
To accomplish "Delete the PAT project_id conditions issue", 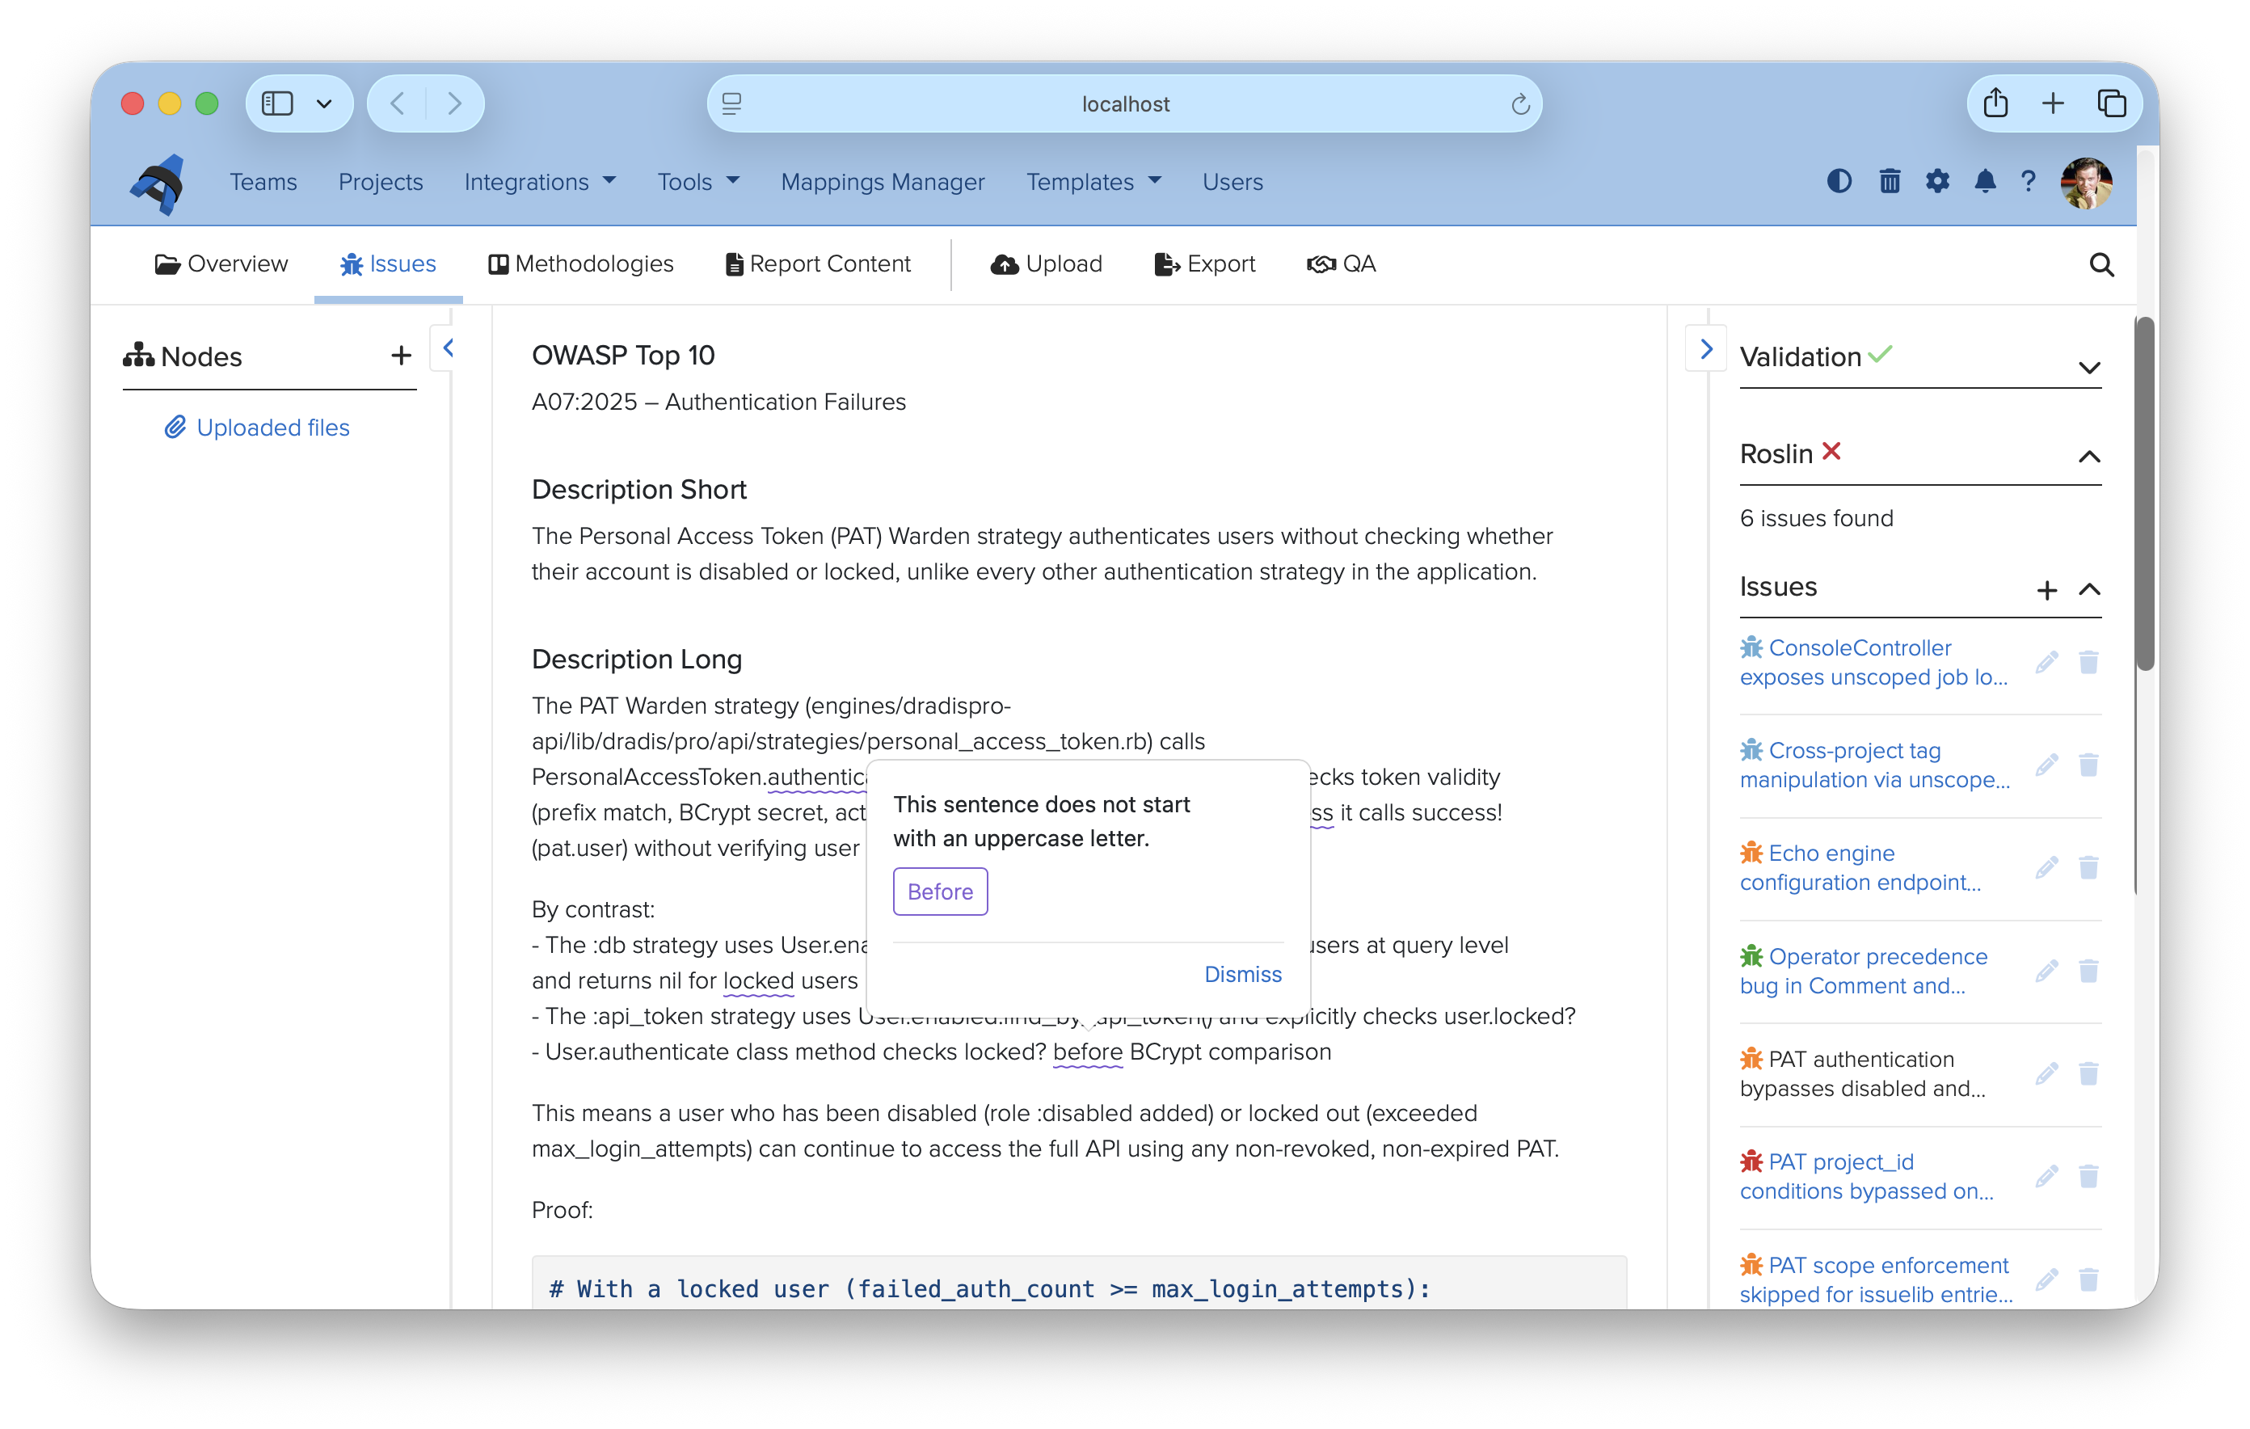I will tap(2088, 1177).
